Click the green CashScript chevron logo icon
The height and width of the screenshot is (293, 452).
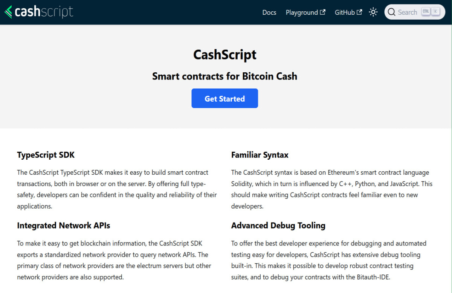8,12
